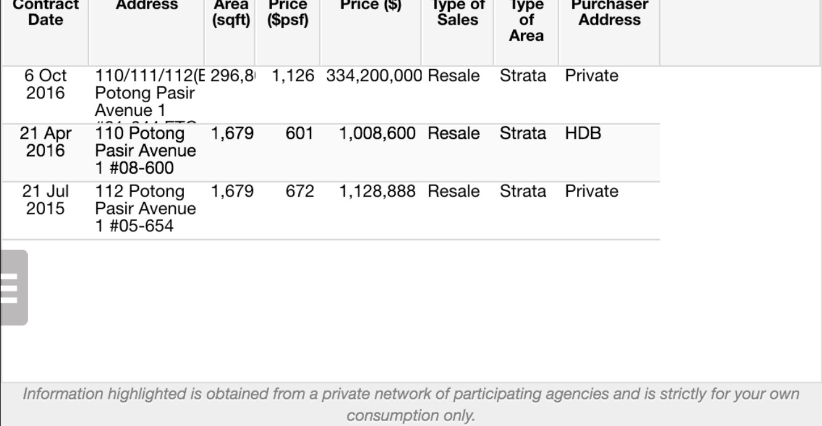Sort by the Address column header

pos(147,6)
